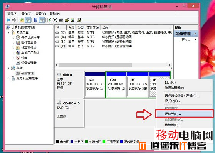
Task: Expand the 任务计划程序 tree node
Action: [x=13, y=37]
